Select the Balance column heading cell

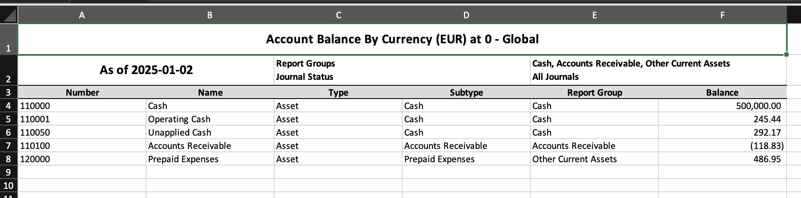point(722,92)
